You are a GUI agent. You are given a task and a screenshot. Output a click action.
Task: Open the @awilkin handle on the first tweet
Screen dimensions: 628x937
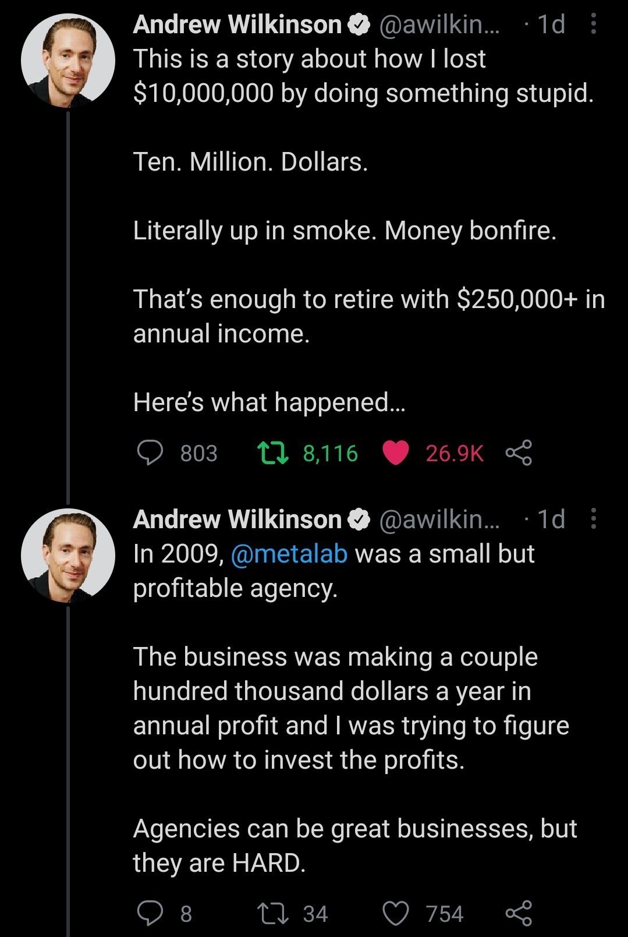tap(439, 24)
